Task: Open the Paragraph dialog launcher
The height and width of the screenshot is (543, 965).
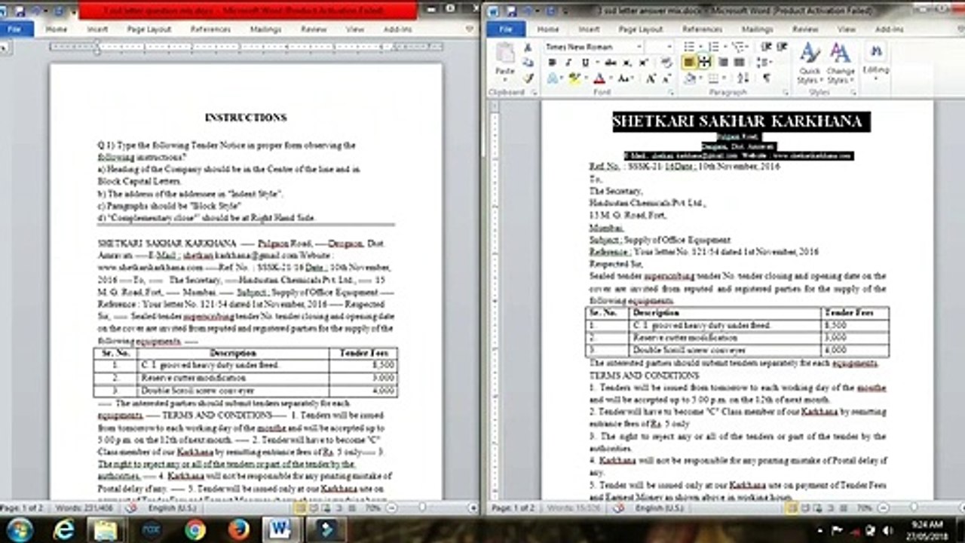Action: [x=785, y=92]
